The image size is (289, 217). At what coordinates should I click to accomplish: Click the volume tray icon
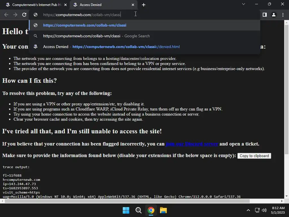(x=264, y=210)
